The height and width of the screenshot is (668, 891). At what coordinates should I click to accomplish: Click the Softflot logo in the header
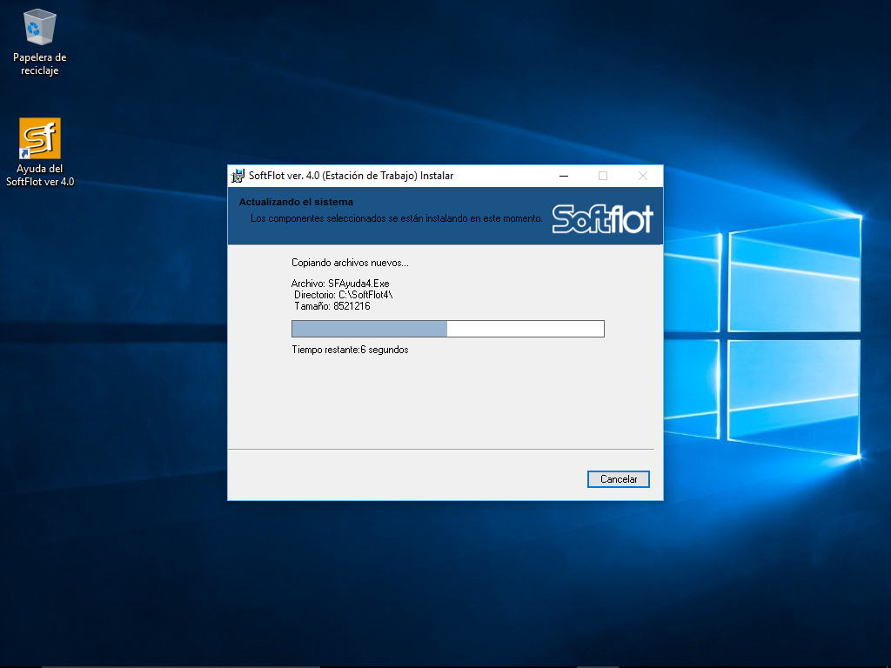pos(602,218)
